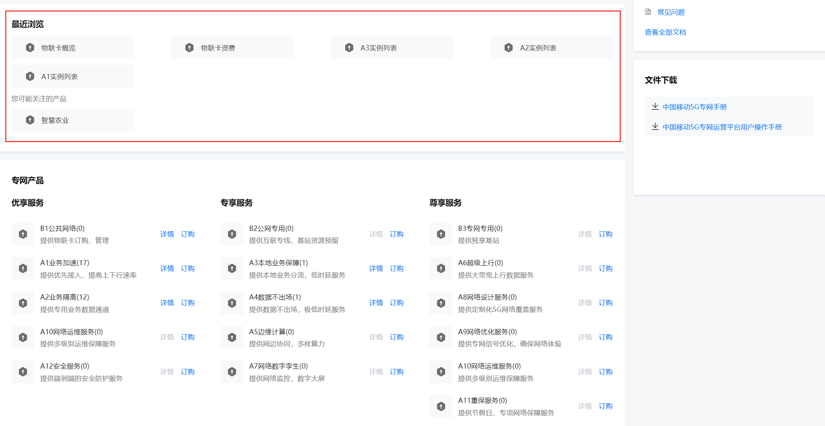The image size is (825, 426).
Task: Click download icon for 中国移动5G专网手册
Action: pos(655,107)
